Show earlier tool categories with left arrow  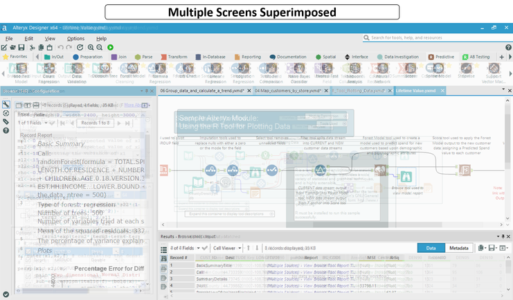click(37, 57)
